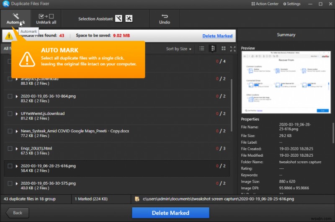The image size is (335, 222).
Task: Click the '95.9866 x 95.9866' DPI value
Action: tap(294, 188)
